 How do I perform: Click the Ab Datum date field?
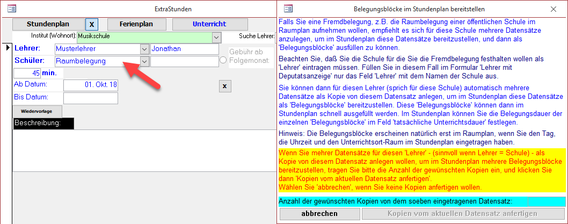click(91, 85)
